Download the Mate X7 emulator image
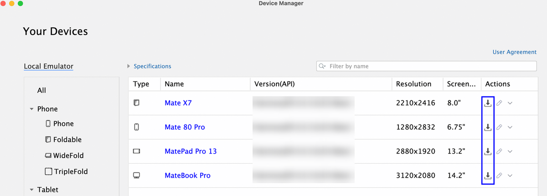Image resolution: width=547 pixels, height=196 pixels. coord(487,103)
